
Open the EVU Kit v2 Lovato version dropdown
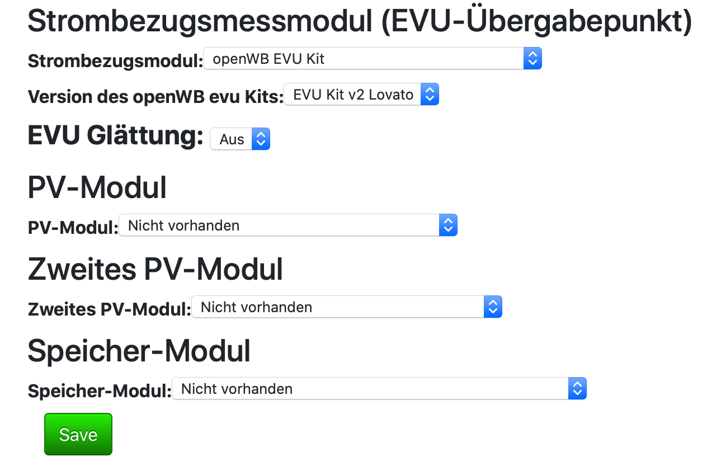tap(353, 95)
